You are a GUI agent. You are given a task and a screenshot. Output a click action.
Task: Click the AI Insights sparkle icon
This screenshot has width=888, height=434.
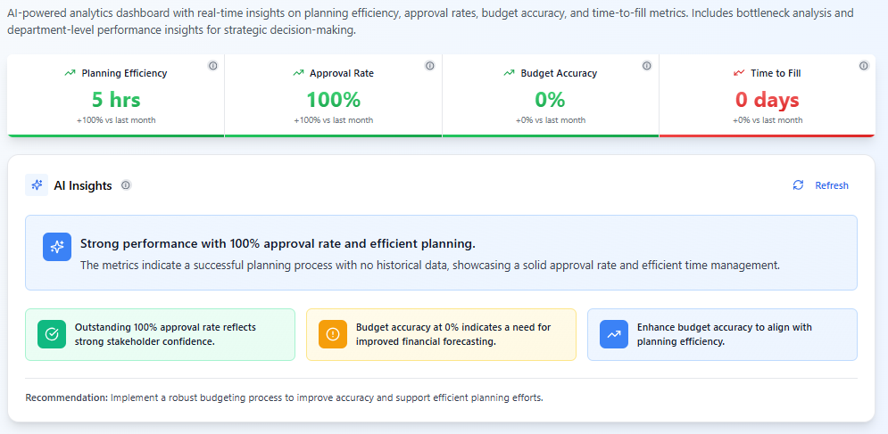click(37, 185)
